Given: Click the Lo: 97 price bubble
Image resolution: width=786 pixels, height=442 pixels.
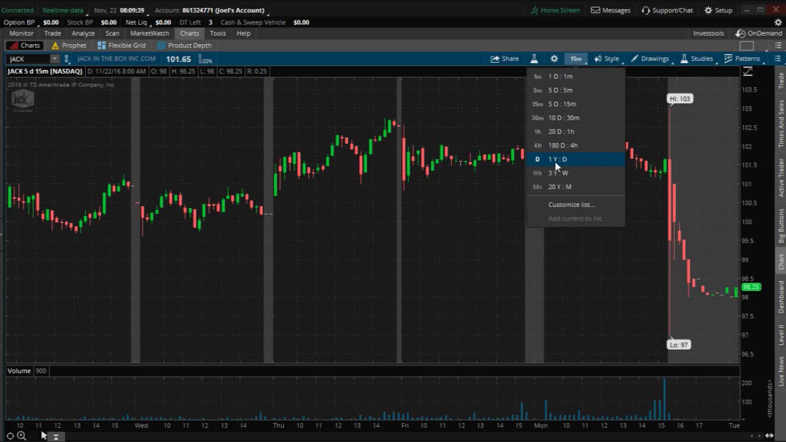Looking at the screenshot, I should click(x=679, y=345).
